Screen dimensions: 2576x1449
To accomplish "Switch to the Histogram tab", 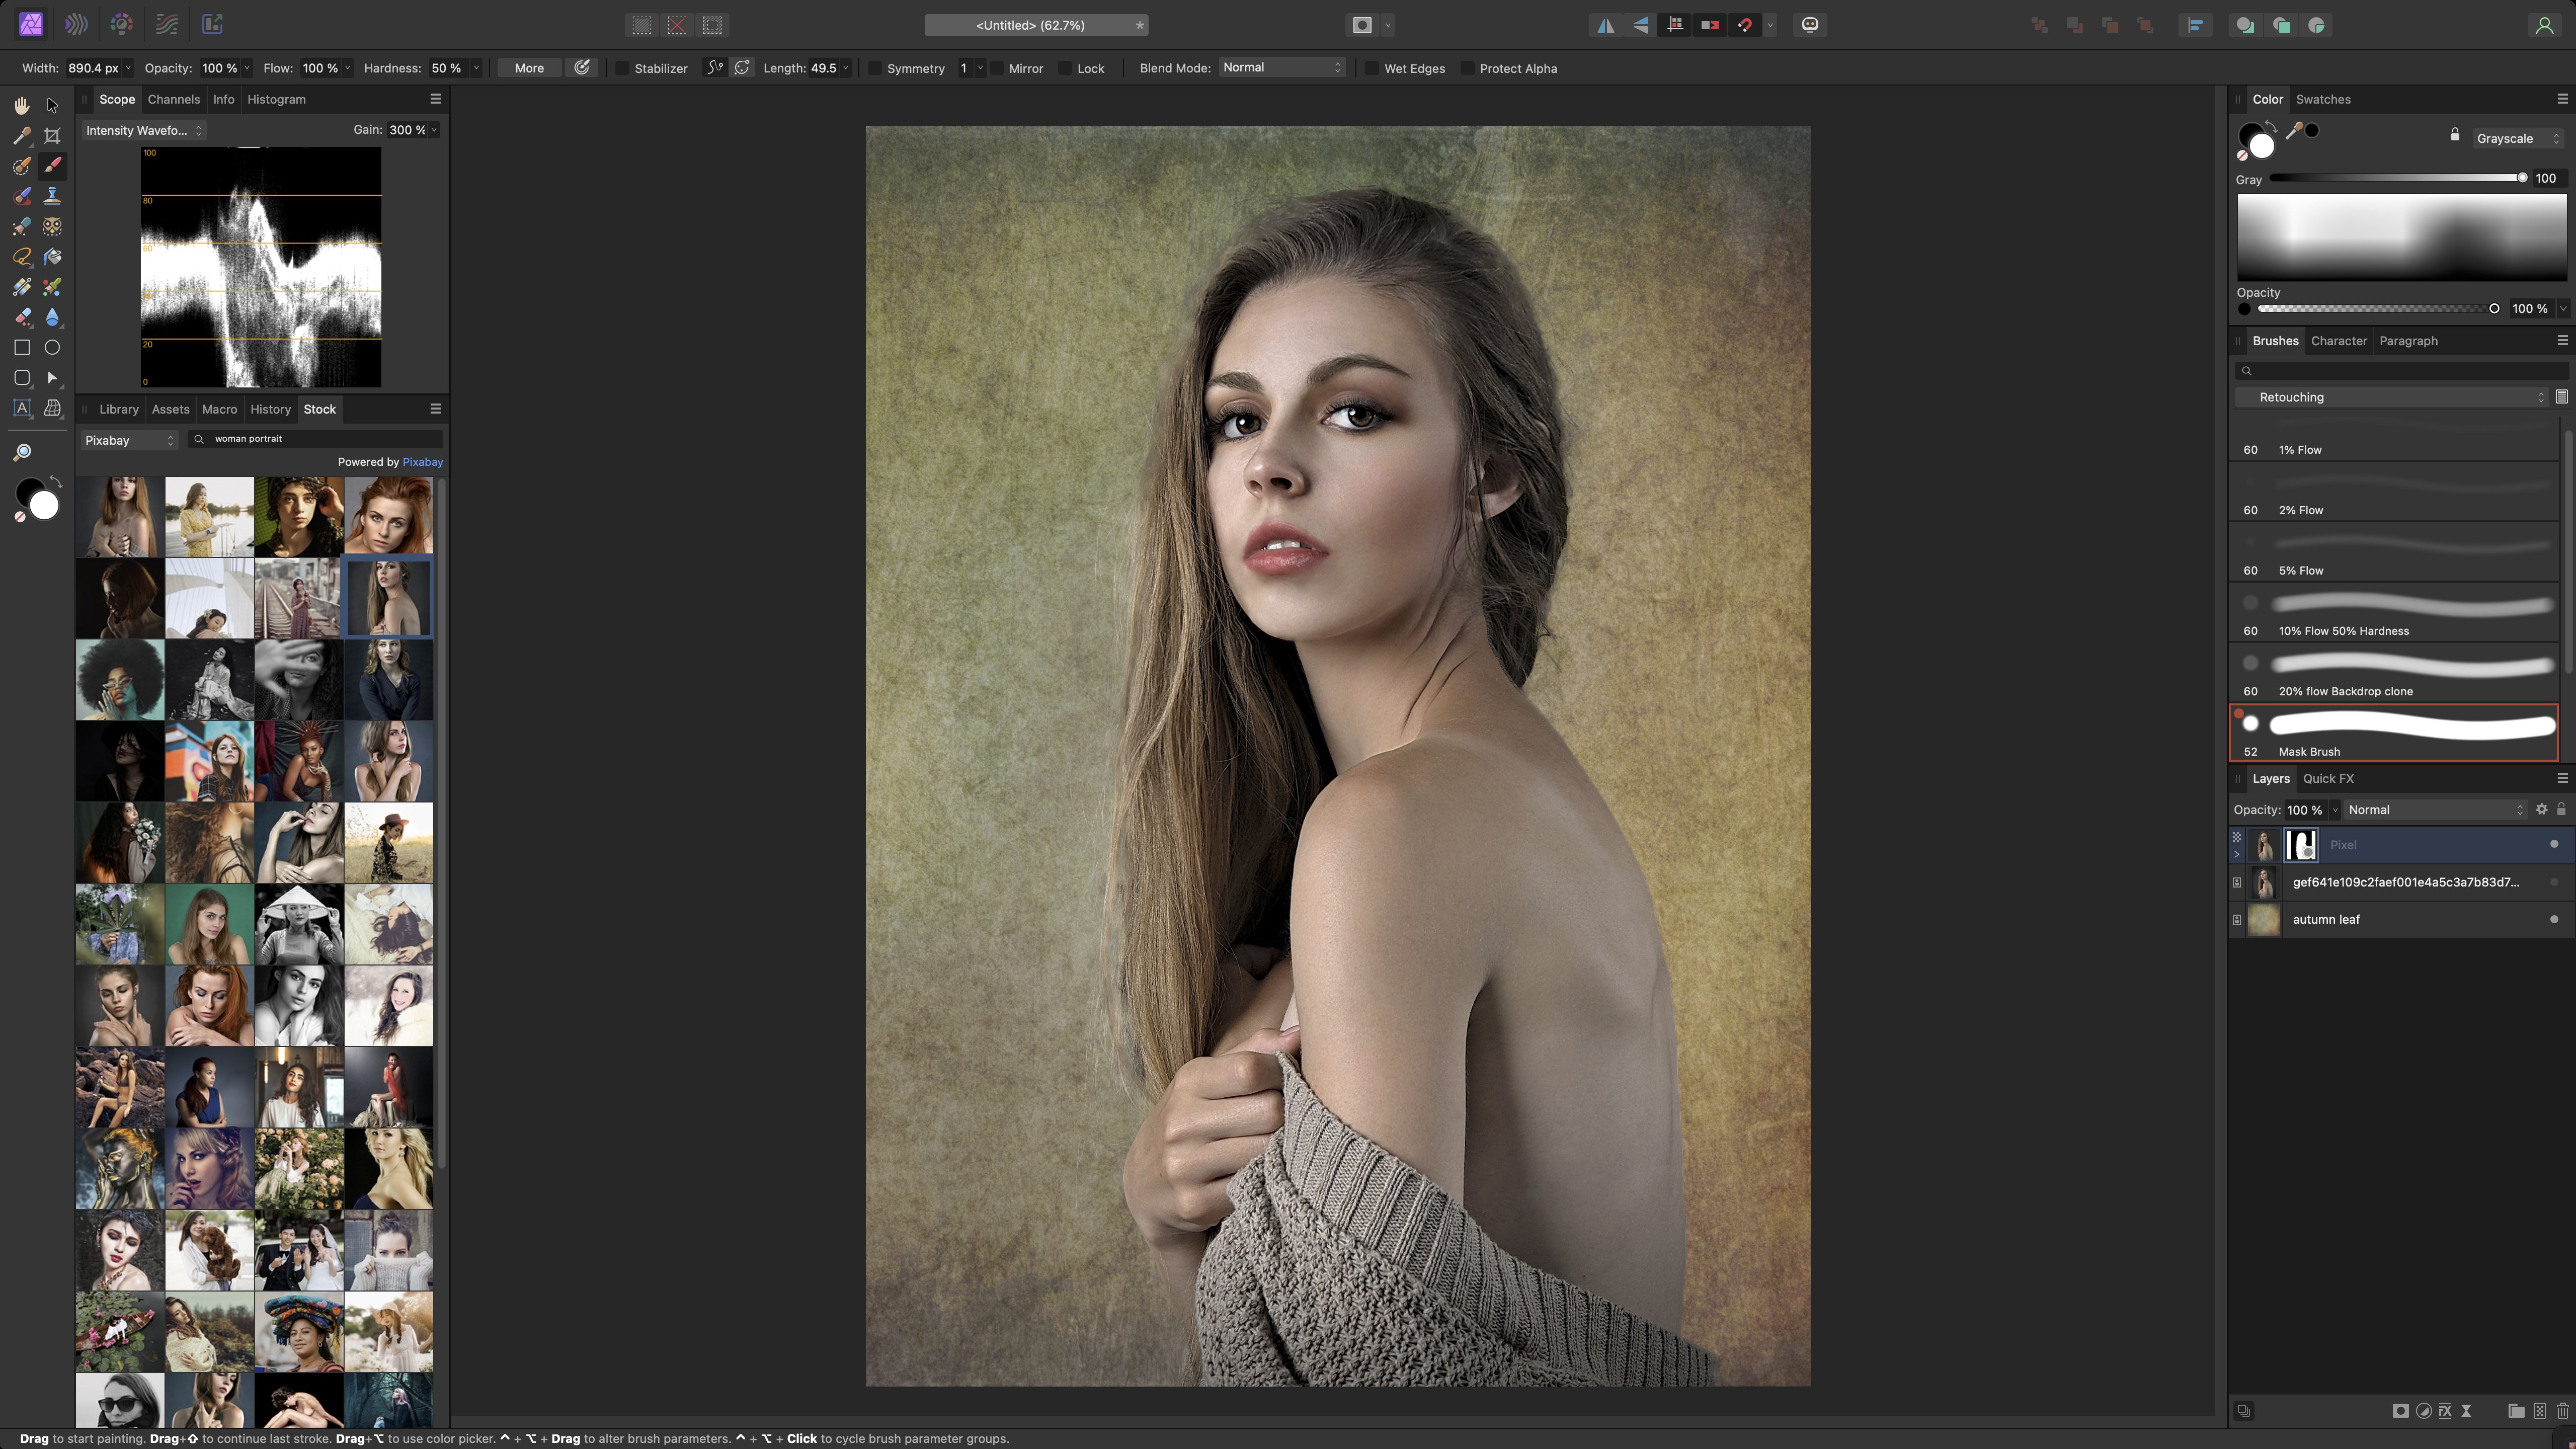I will [276, 99].
